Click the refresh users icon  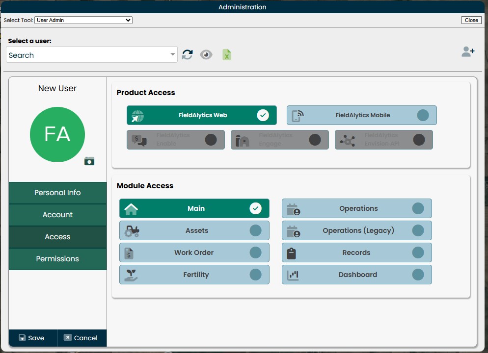(x=188, y=55)
